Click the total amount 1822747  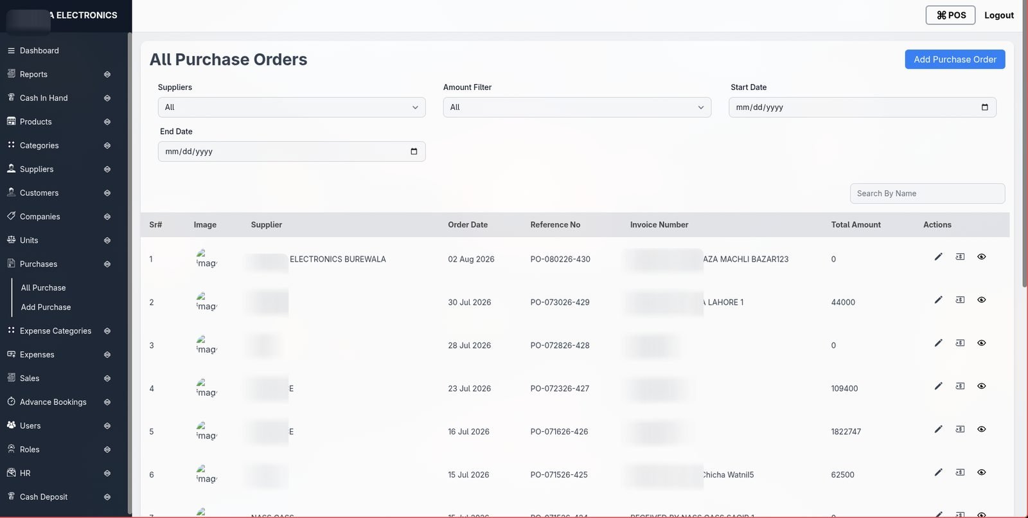(x=846, y=432)
